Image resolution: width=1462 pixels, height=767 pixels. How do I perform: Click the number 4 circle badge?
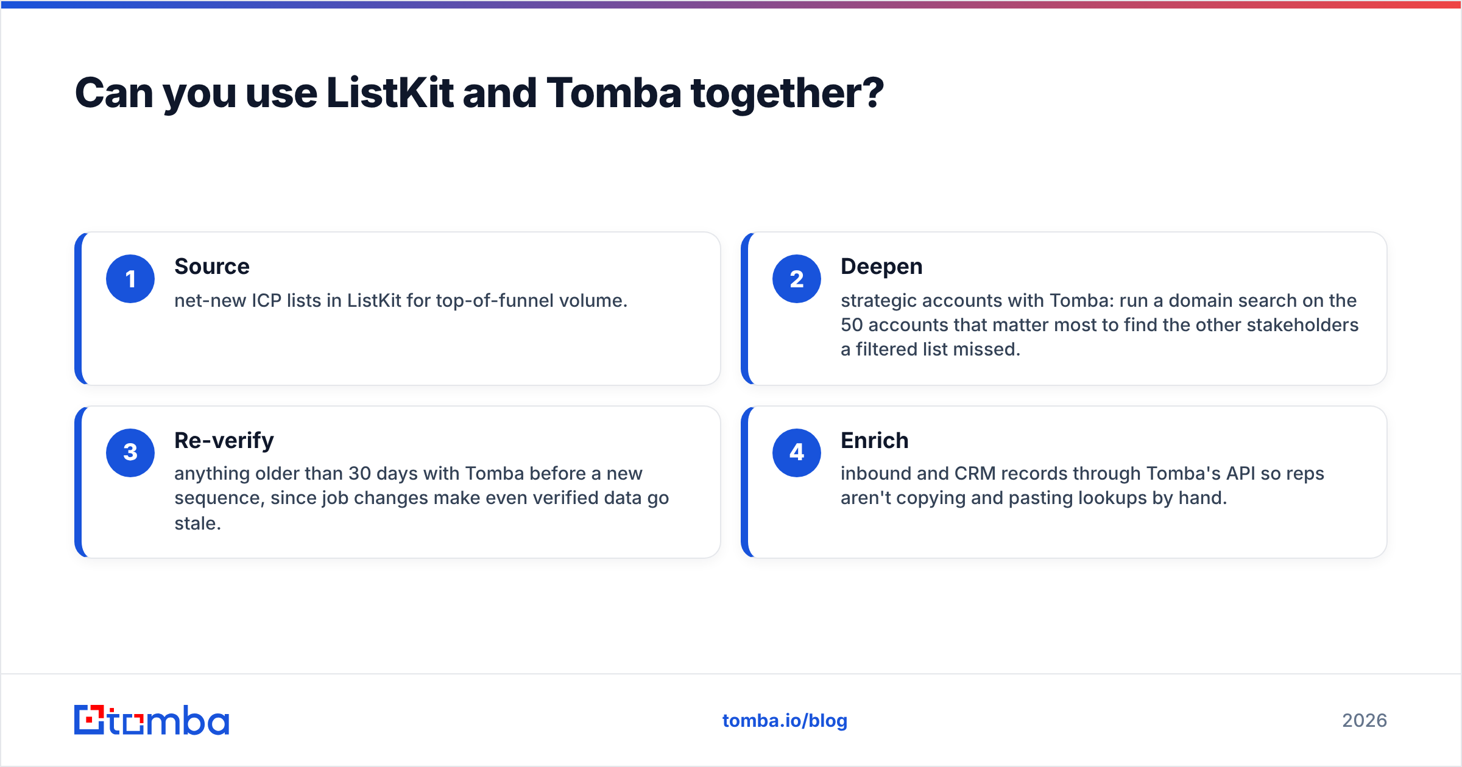click(x=797, y=452)
